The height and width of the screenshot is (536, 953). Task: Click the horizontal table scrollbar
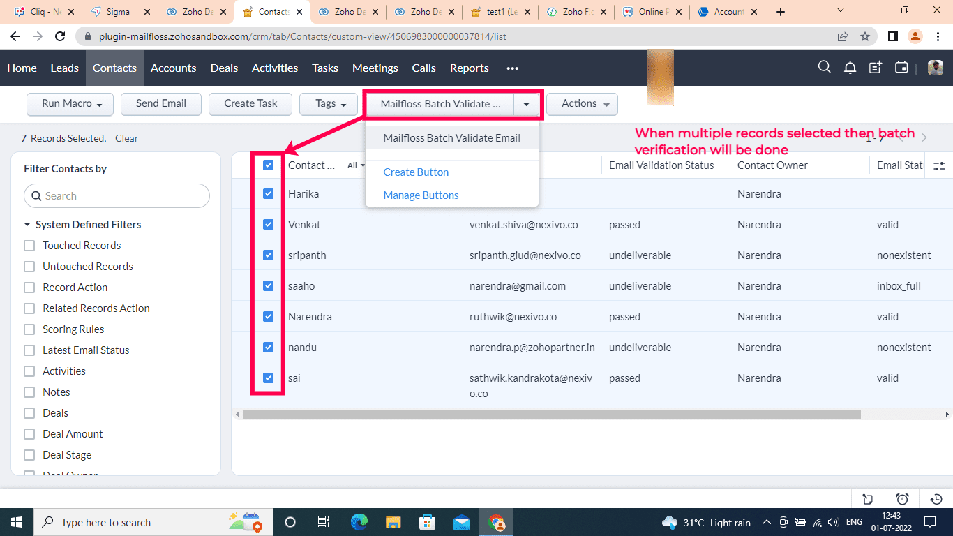[552, 414]
